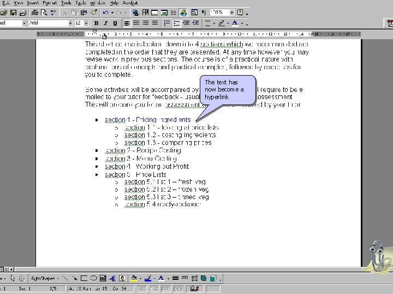Toggle Bold formatting

pyautogui.click(x=96, y=23)
